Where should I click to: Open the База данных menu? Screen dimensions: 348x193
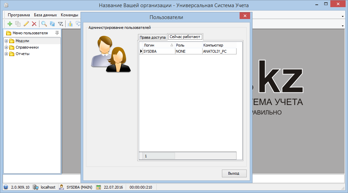(45, 15)
